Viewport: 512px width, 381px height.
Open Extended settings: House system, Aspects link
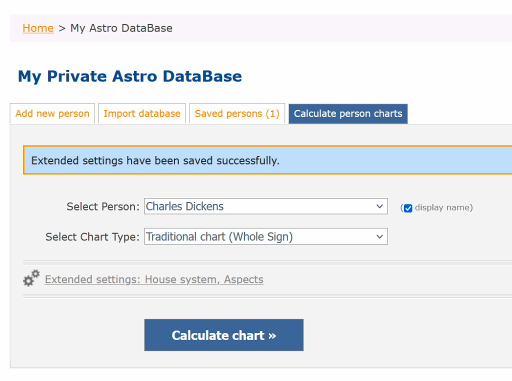(x=154, y=279)
